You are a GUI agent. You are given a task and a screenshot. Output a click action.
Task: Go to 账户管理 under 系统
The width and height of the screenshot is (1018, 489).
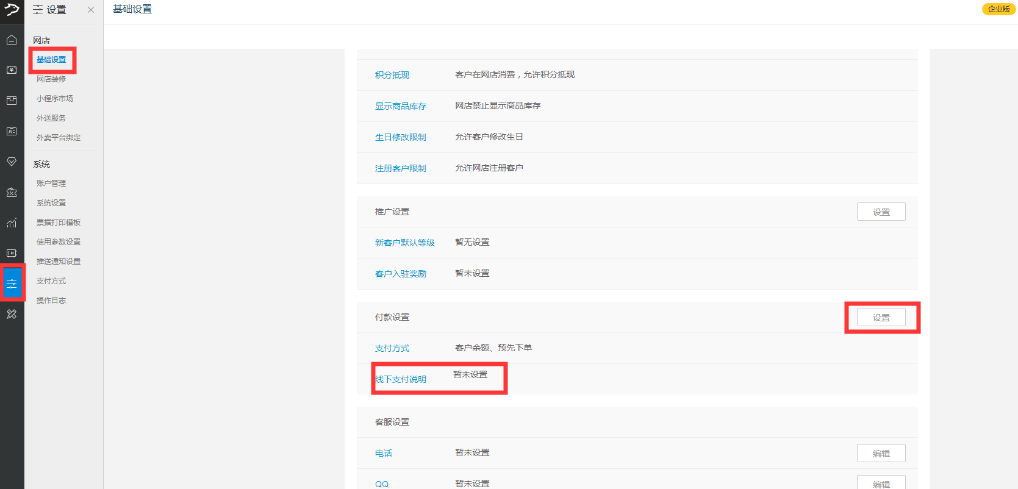(51, 184)
